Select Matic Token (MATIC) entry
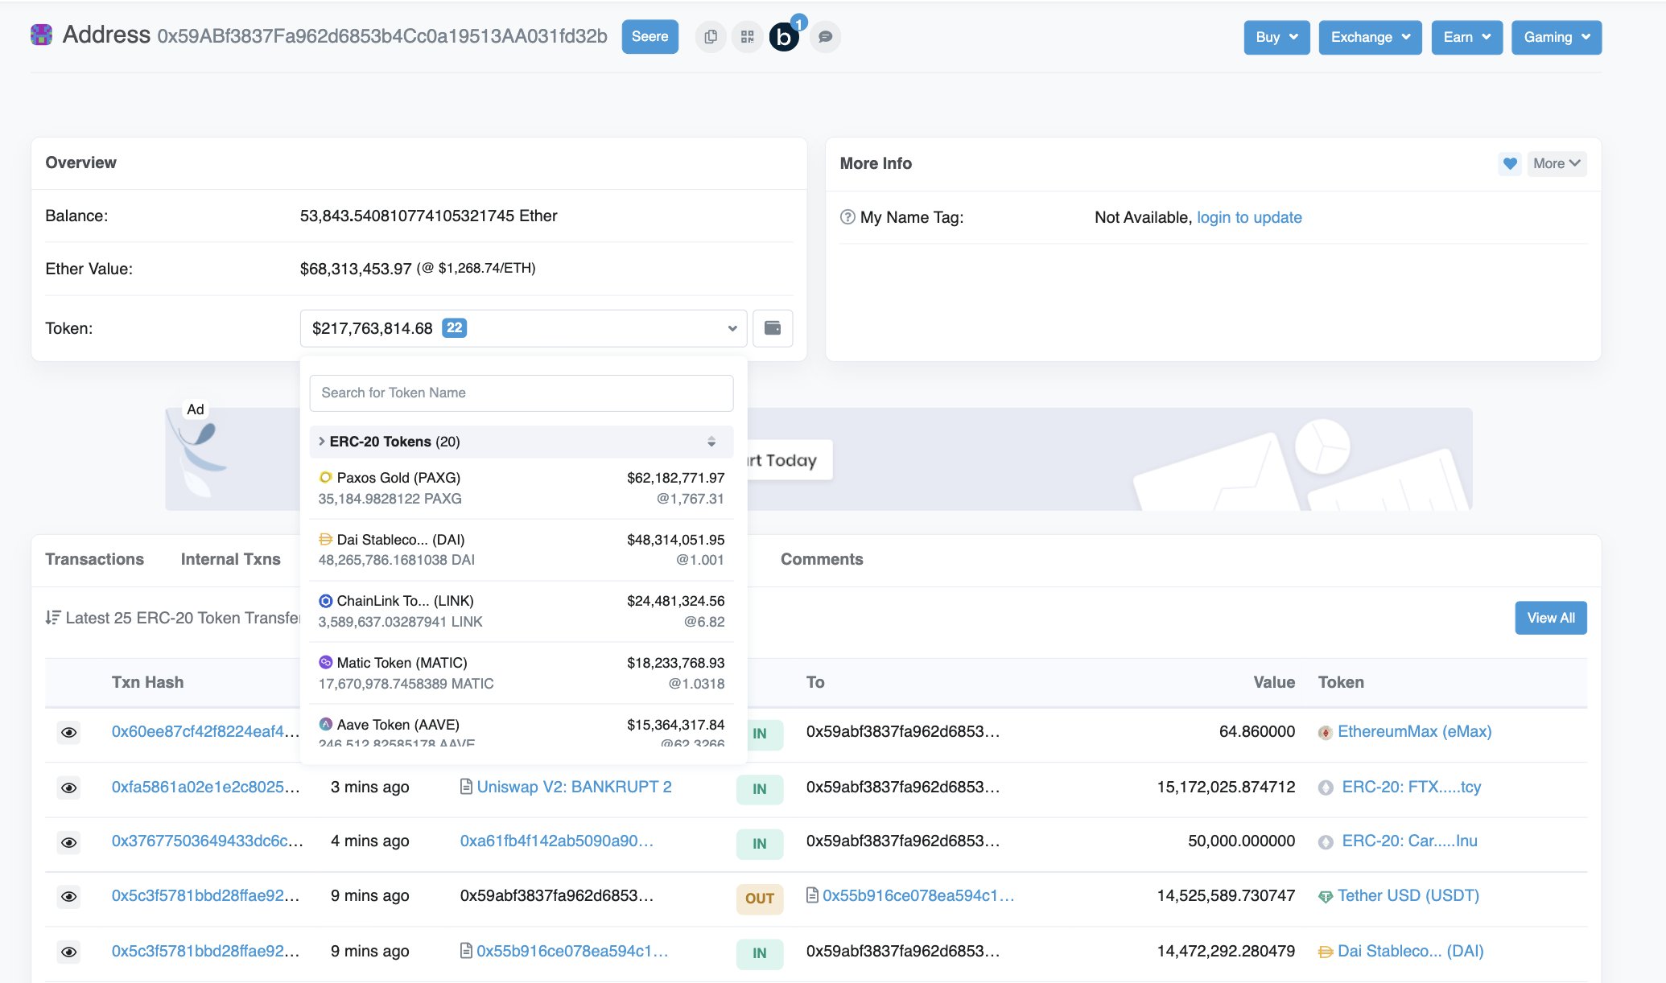1666x983 pixels. coord(522,673)
